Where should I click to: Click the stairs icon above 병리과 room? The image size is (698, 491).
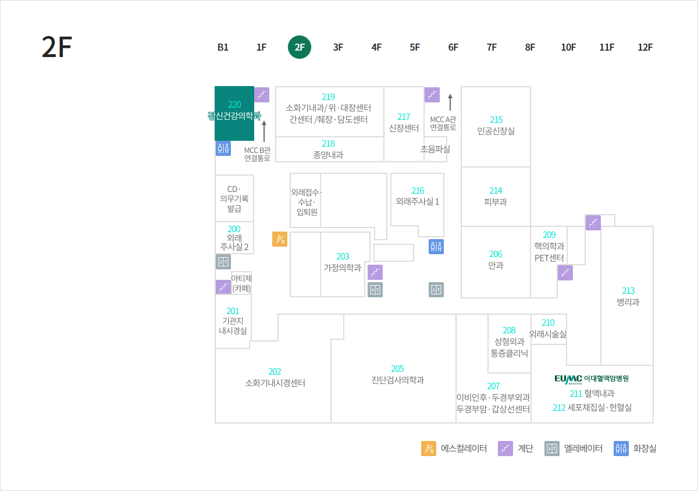coord(593,223)
